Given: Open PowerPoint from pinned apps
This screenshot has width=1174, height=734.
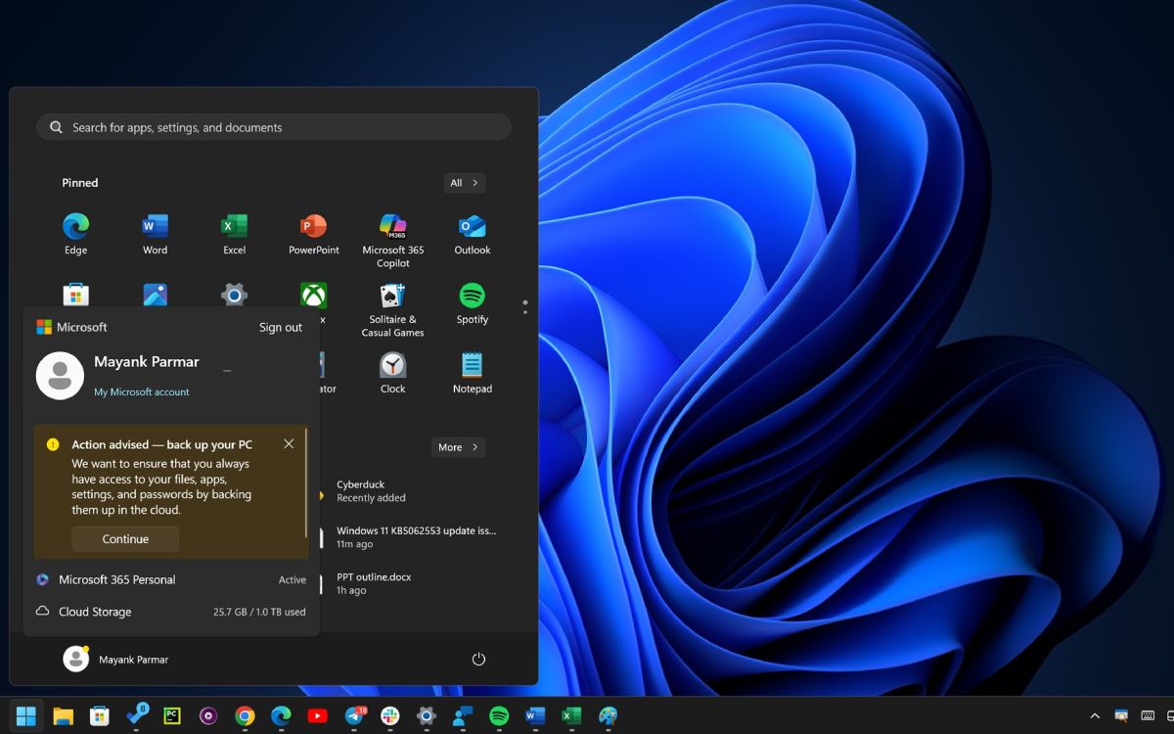Looking at the screenshot, I should pyautogui.click(x=313, y=233).
